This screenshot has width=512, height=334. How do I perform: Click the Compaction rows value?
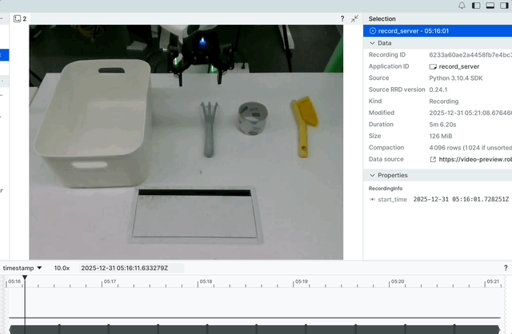(x=470, y=148)
